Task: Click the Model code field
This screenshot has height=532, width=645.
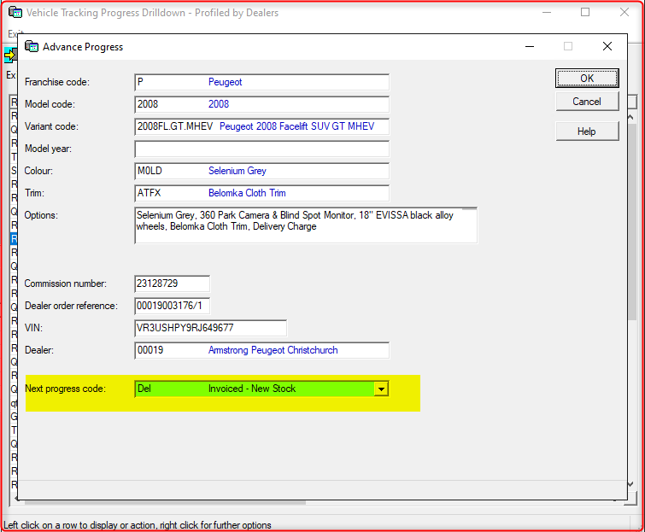Action: click(x=261, y=104)
